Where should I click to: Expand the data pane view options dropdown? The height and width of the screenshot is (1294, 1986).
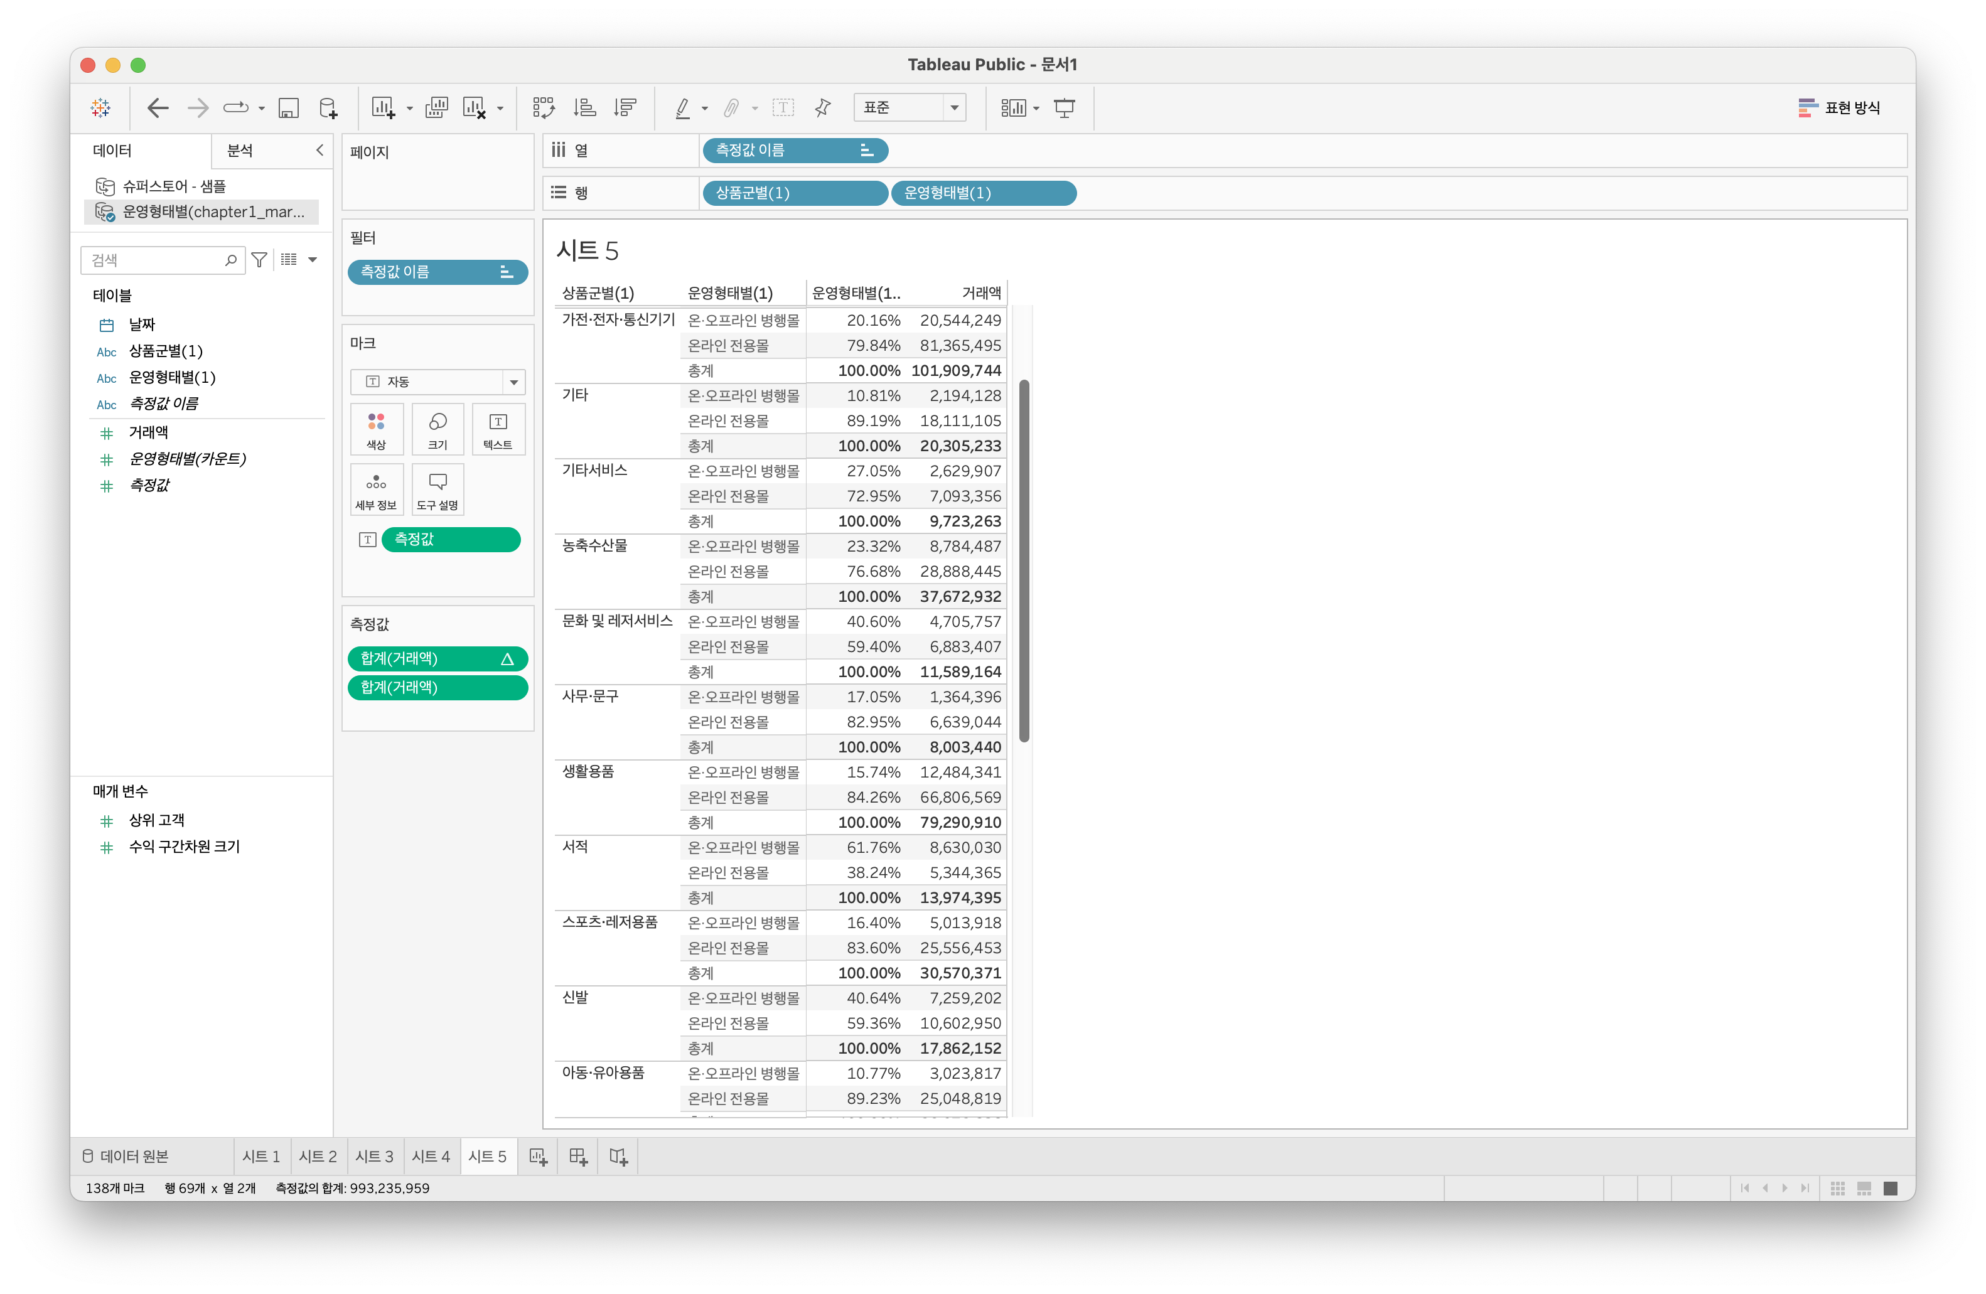(x=312, y=260)
